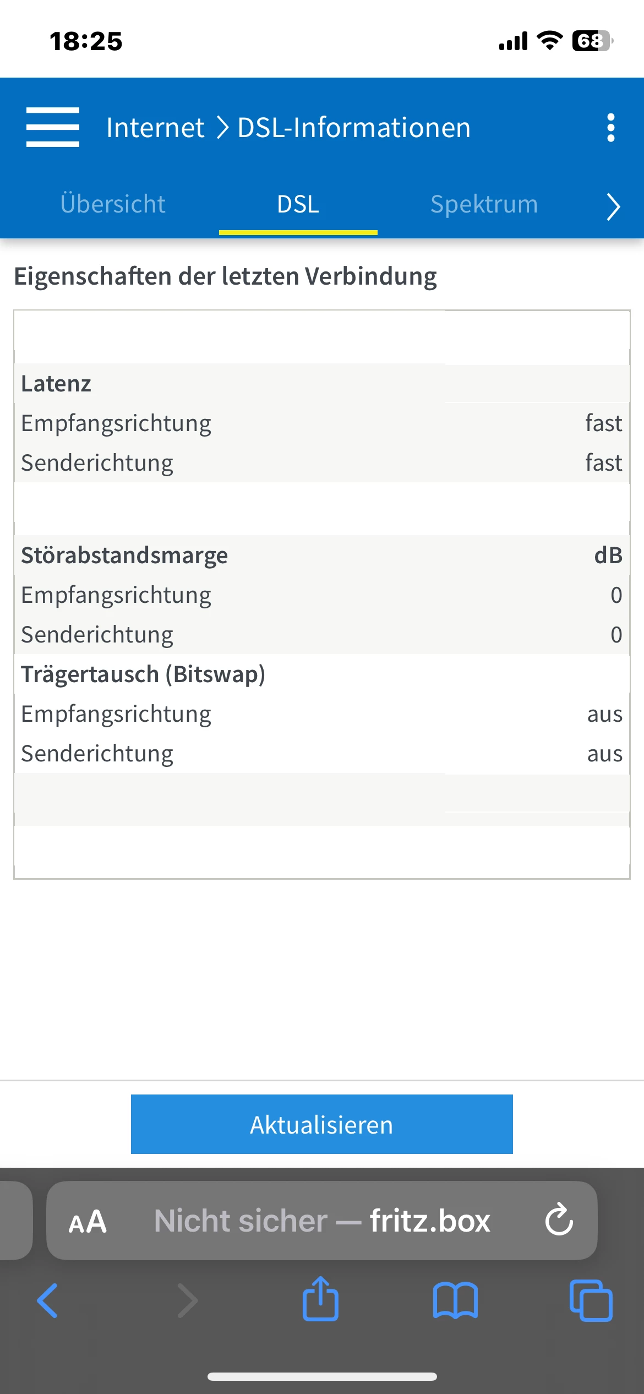Switch to the Übersicht tab
Screen dimensions: 644x1394
click(113, 204)
